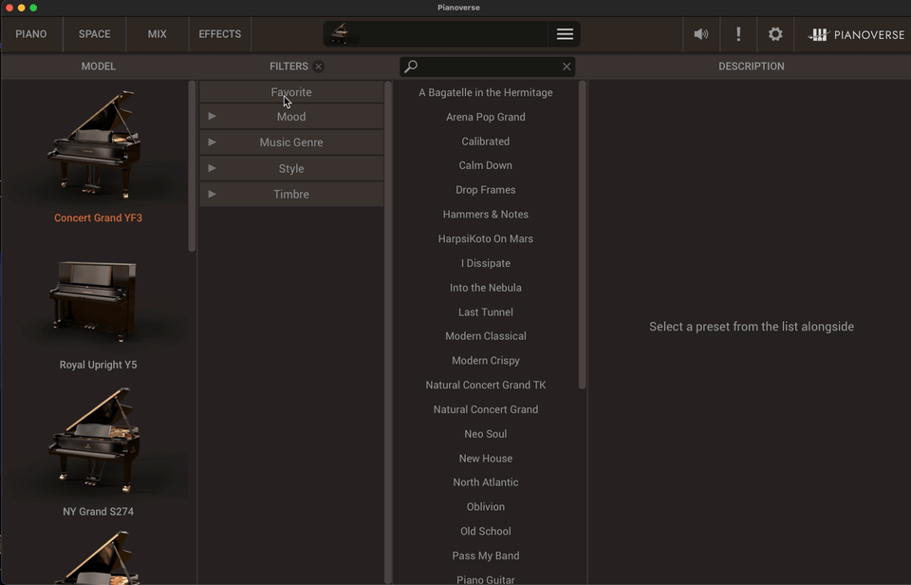Viewport: 911px width, 585px height.
Task: Click the Pianoverse logo
Action: tap(856, 34)
